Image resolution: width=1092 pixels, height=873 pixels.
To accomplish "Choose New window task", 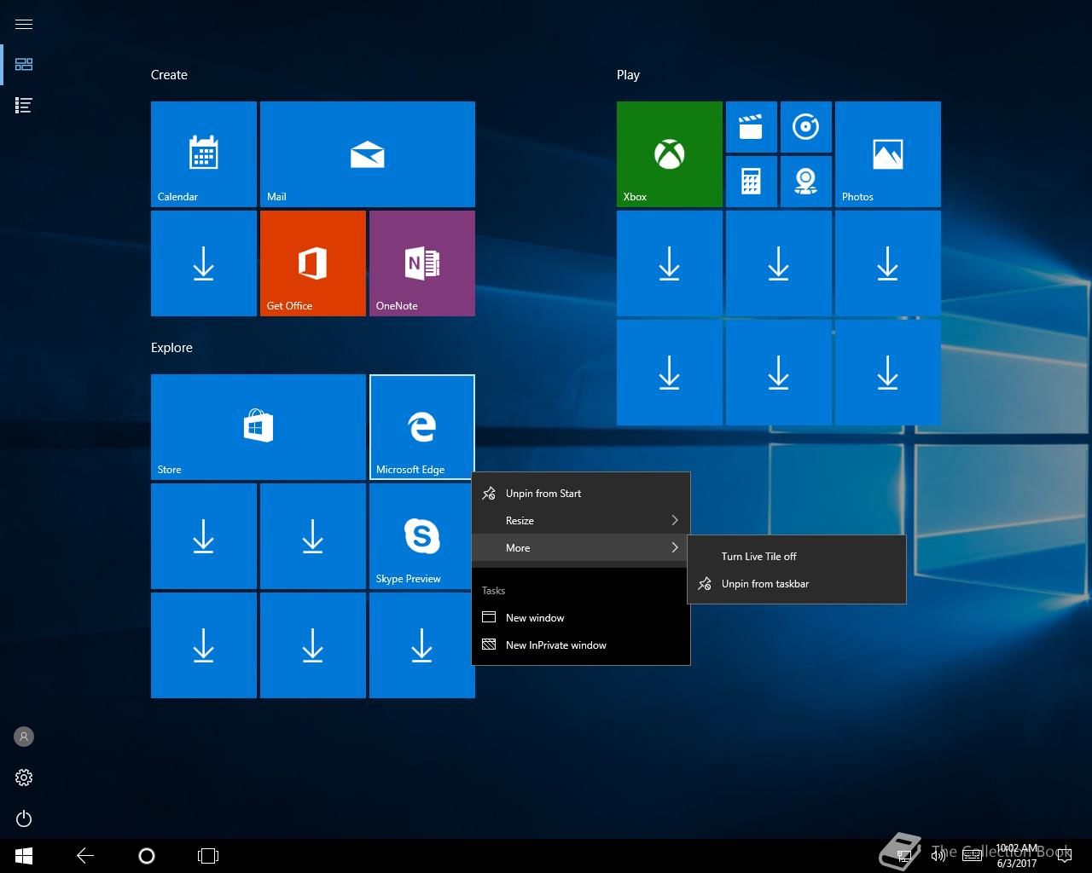I will (x=581, y=618).
